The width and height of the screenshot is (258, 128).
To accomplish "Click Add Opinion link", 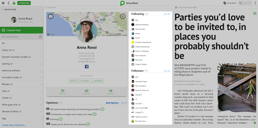I will tap(112, 103).
